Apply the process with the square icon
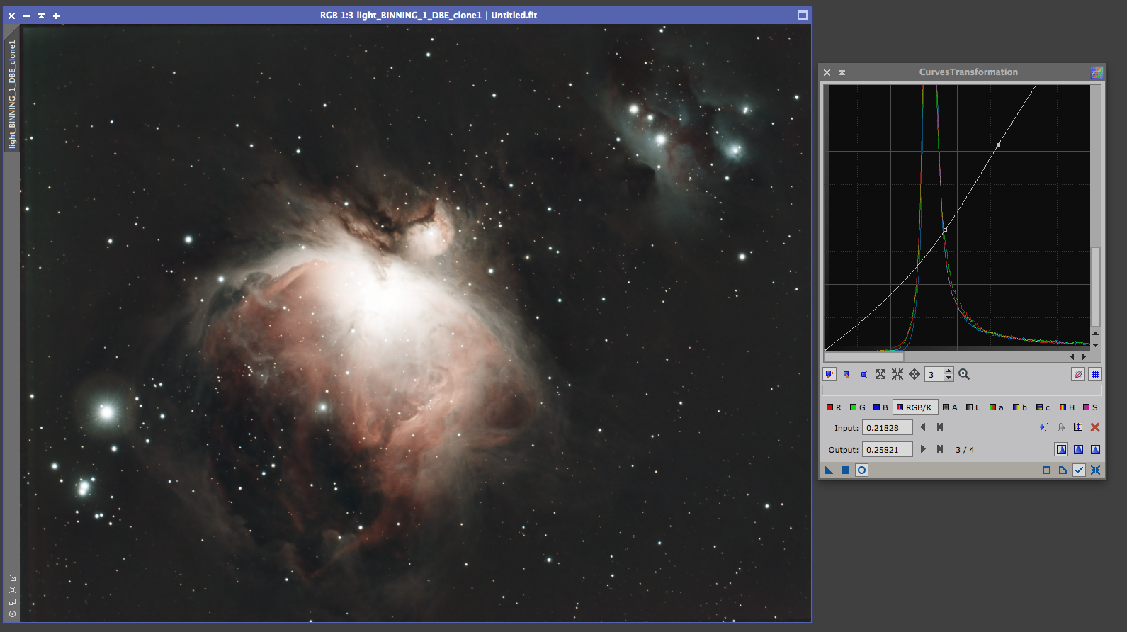Image resolution: width=1127 pixels, height=632 pixels. coord(845,470)
